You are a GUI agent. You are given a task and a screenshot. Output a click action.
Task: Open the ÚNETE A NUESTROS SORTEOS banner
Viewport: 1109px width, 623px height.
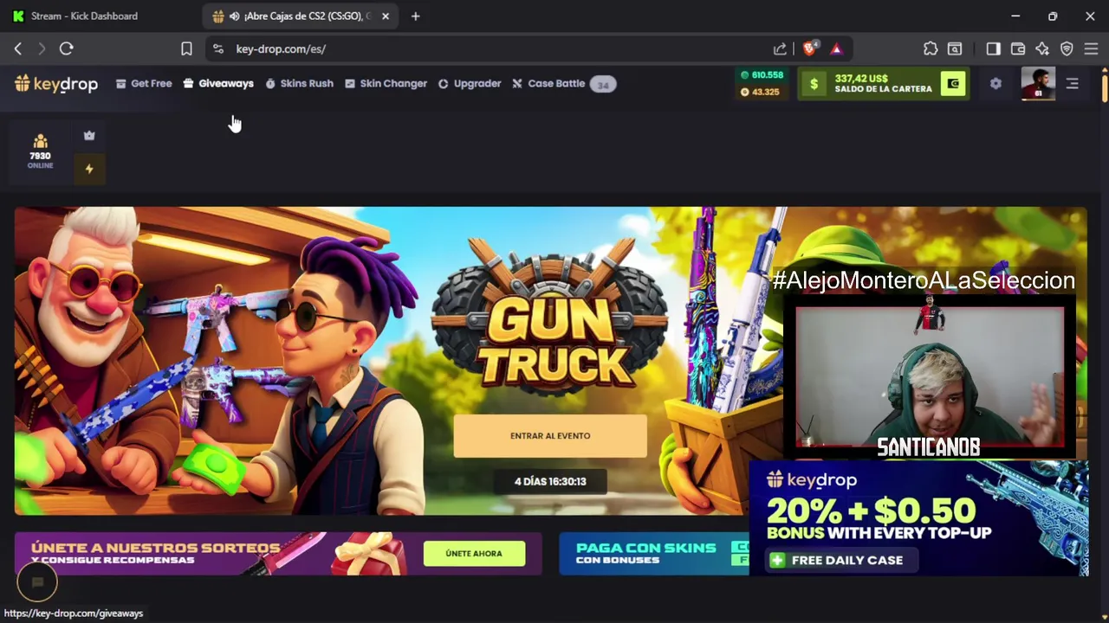pos(278,554)
